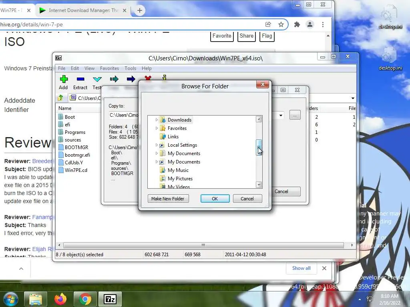Click the Move arrow icon in 7-Zip toolbar

131,79
